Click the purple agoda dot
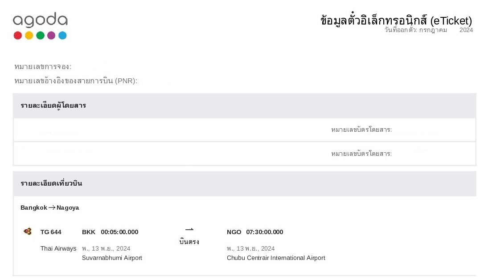480x280 pixels. [51, 36]
